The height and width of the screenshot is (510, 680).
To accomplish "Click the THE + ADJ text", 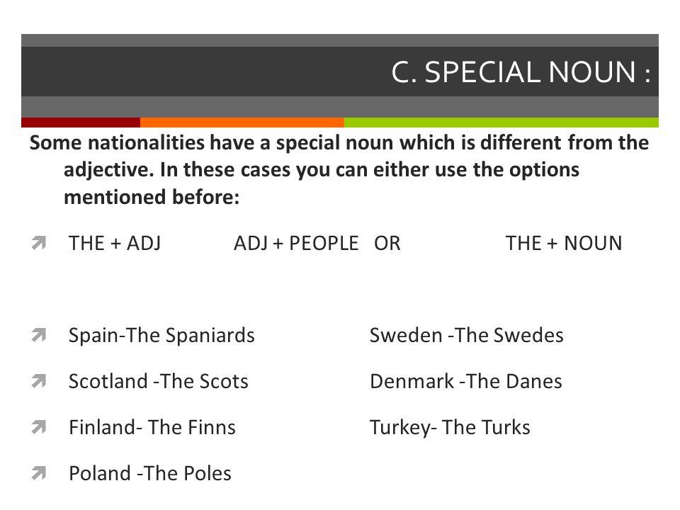I will click(x=115, y=243).
